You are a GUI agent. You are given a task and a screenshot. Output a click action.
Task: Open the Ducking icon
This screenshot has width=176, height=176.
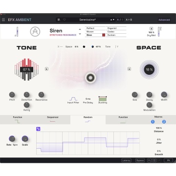click(x=103, y=99)
